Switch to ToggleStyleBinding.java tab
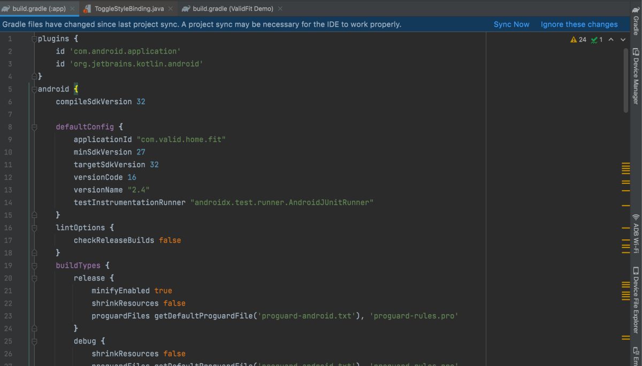Image resolution: width=642 pixels, height=366 pixels. tap(129, 9)
